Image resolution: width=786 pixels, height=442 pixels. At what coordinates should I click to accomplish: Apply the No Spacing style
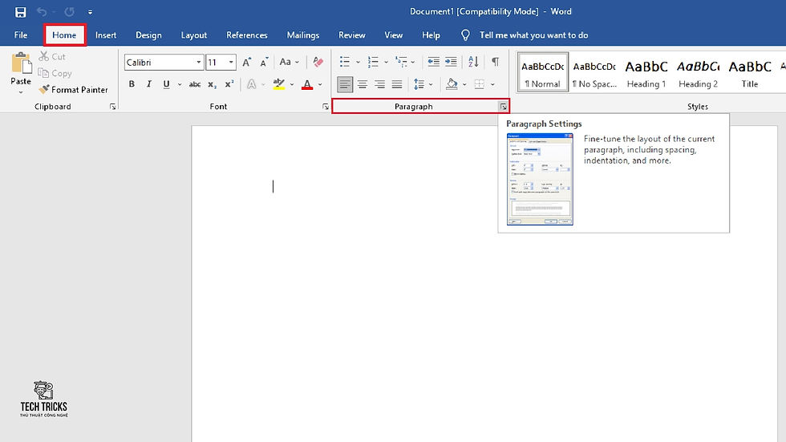click(594, 73)
